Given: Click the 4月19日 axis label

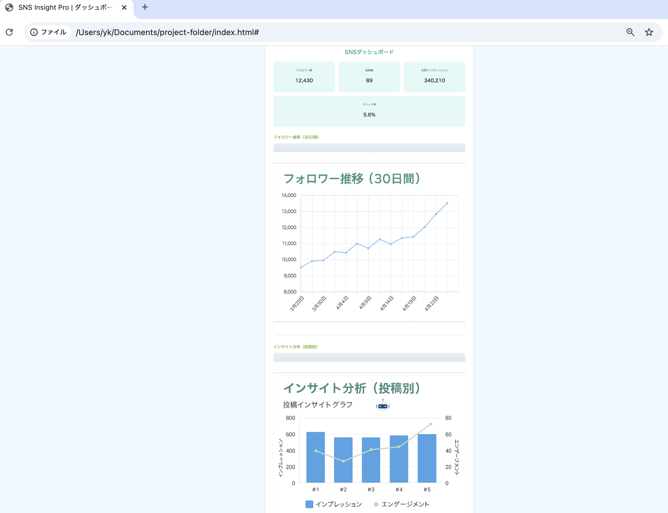Looking at the screenshot, I should (409, 304).
